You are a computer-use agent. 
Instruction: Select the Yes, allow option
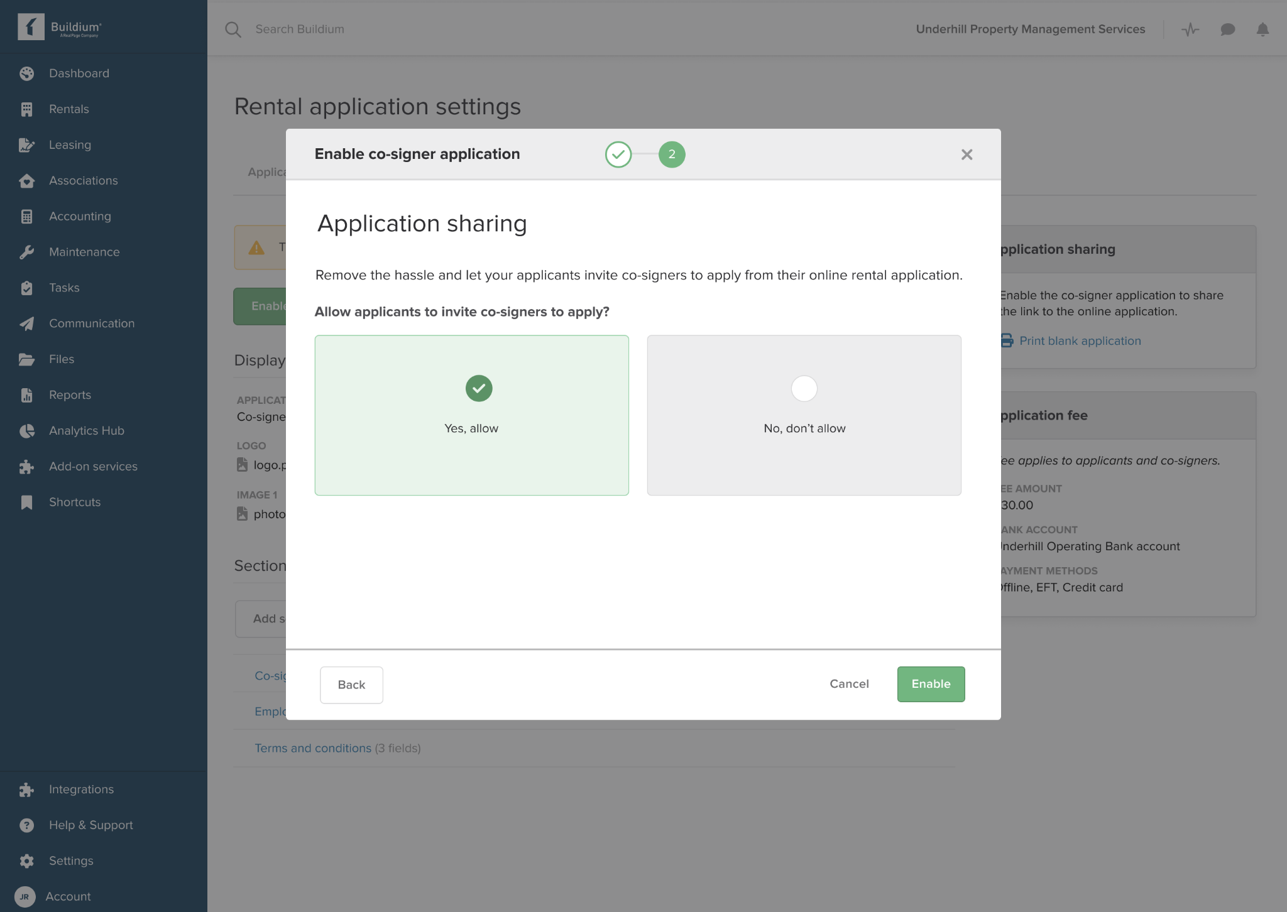(471, 415)
